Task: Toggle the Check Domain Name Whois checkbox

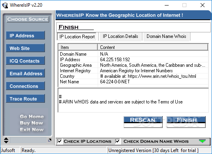Action: point(118,141)
